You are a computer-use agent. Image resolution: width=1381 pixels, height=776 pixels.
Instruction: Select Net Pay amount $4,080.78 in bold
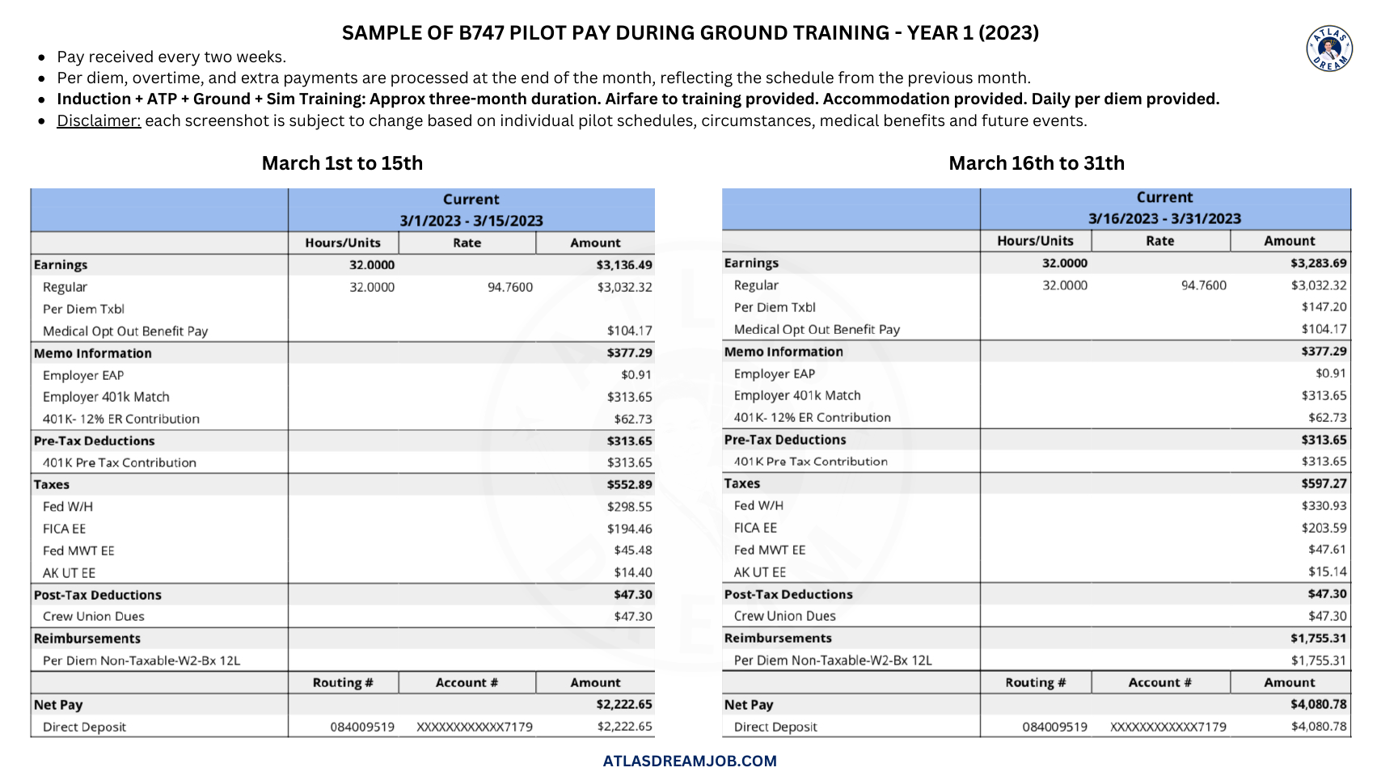click(1319, 704)
